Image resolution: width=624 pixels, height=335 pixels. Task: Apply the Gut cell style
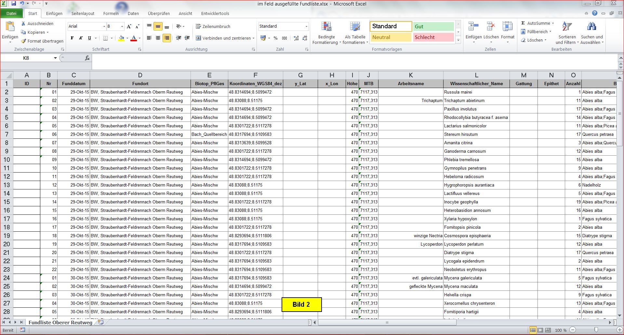[x=433, y=27]
